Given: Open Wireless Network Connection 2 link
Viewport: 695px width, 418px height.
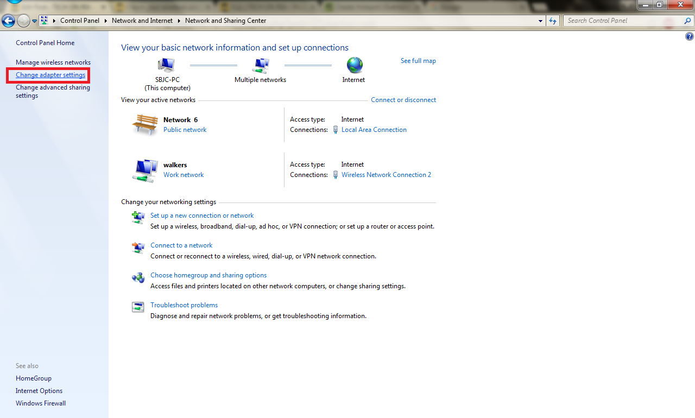Looking at the screenshot, I should pos(386,175).
